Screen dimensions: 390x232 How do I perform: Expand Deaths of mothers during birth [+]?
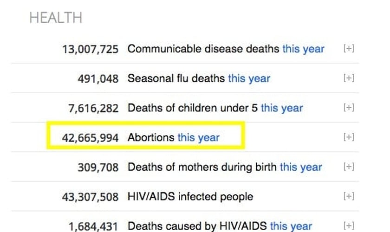click(x=349, y=167)
